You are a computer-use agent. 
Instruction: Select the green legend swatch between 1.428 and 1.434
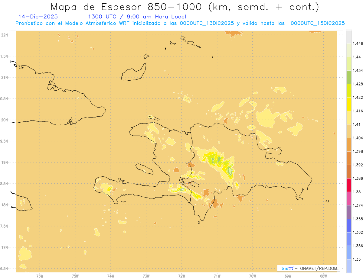349,77
